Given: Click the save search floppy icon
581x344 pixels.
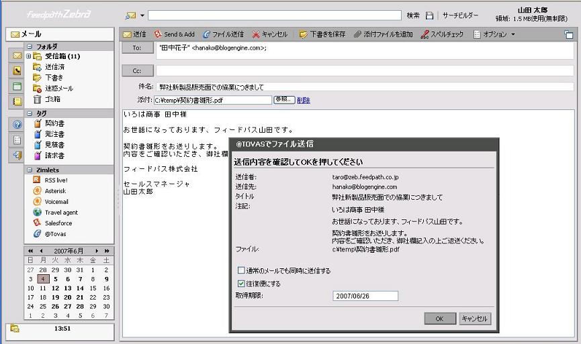Looking at the screenshot, I should (429, 15).
